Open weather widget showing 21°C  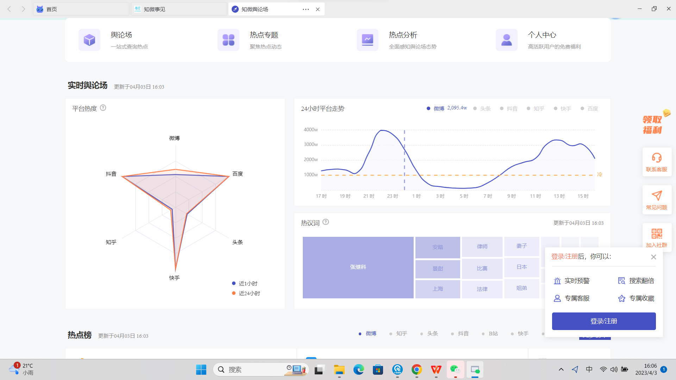[x=21, y=369]
